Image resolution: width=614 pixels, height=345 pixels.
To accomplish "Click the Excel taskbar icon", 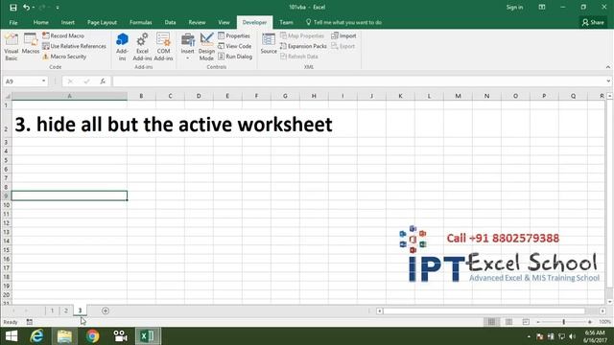I will 148,336.
